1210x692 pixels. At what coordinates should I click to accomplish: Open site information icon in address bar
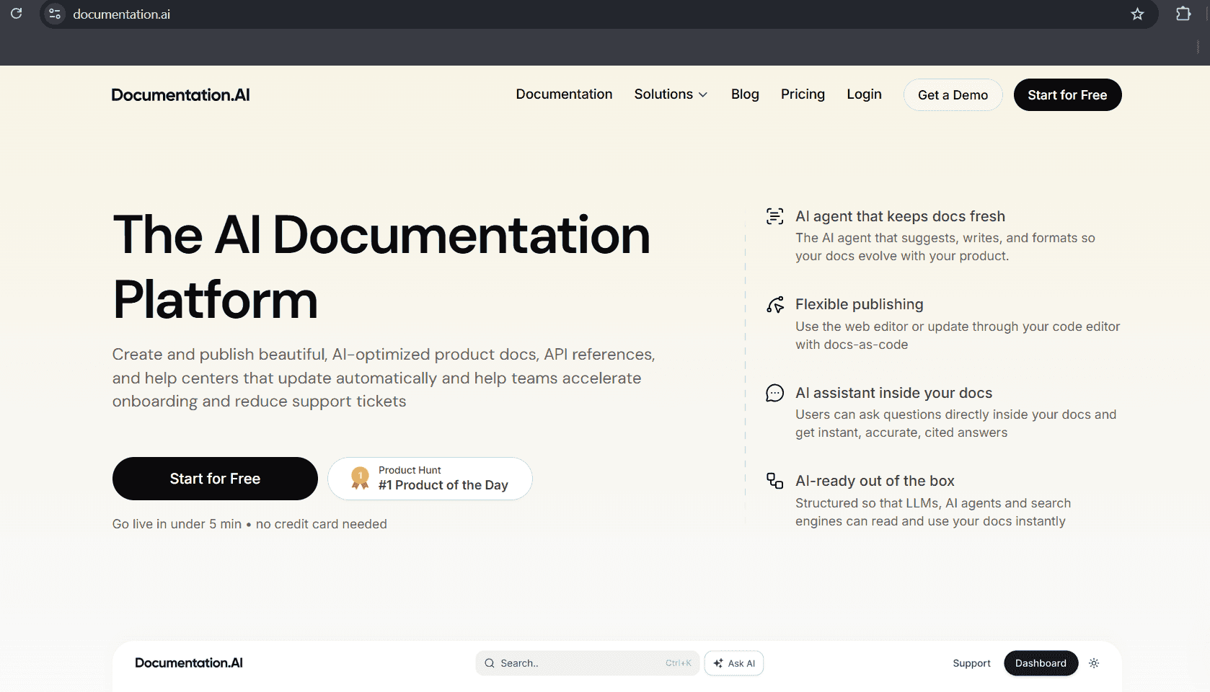click(55, 14)
